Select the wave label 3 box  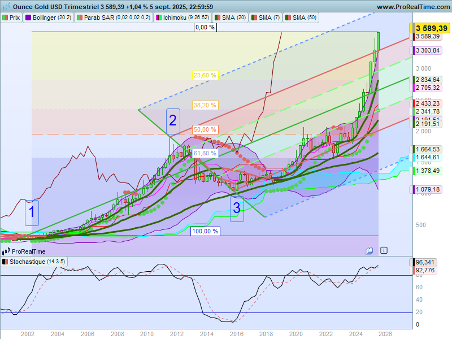pos(237,208)
